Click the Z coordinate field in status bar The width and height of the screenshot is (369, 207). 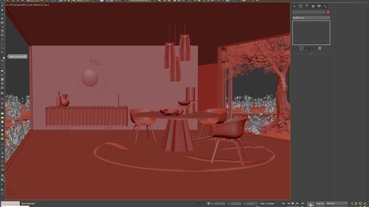(x=252, y=204)
